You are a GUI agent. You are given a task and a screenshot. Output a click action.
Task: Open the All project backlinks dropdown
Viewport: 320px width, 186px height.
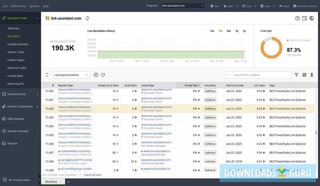click(x=72, y=75)
